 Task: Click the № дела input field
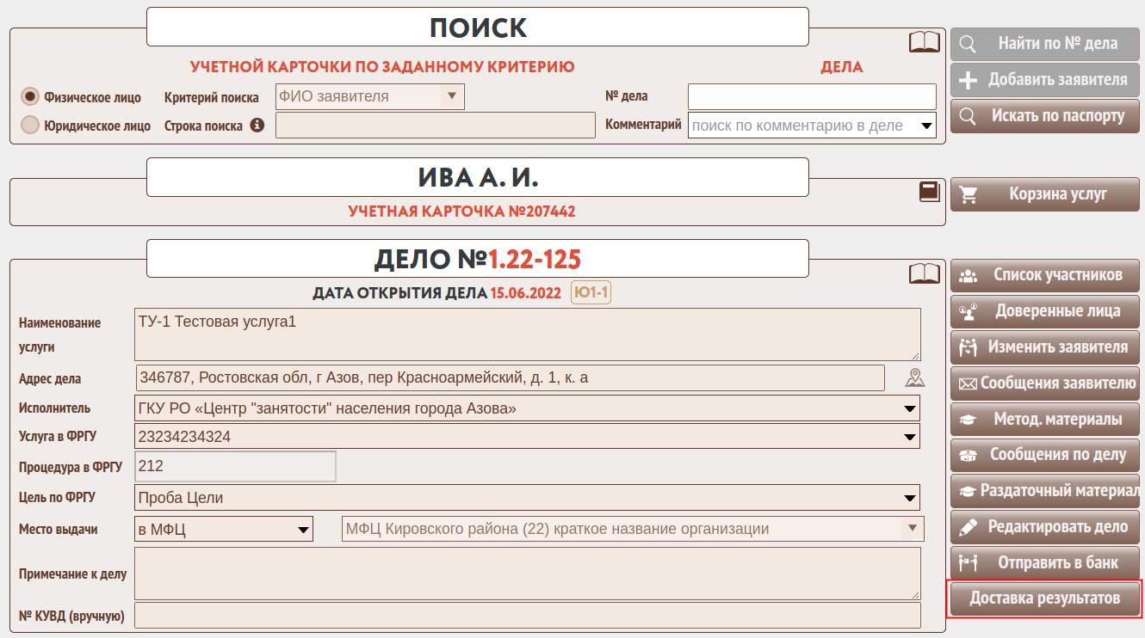pyautogui.click(x=811, y=96)
